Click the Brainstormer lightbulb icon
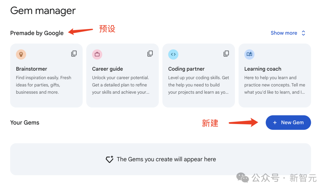 [x=21, y=54]
